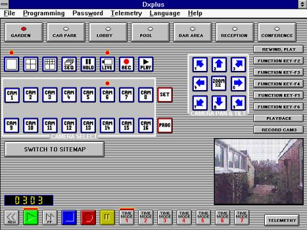307x230 pixels.
Task: Click the ZOOM X2 icon
Action: (219, 83)
